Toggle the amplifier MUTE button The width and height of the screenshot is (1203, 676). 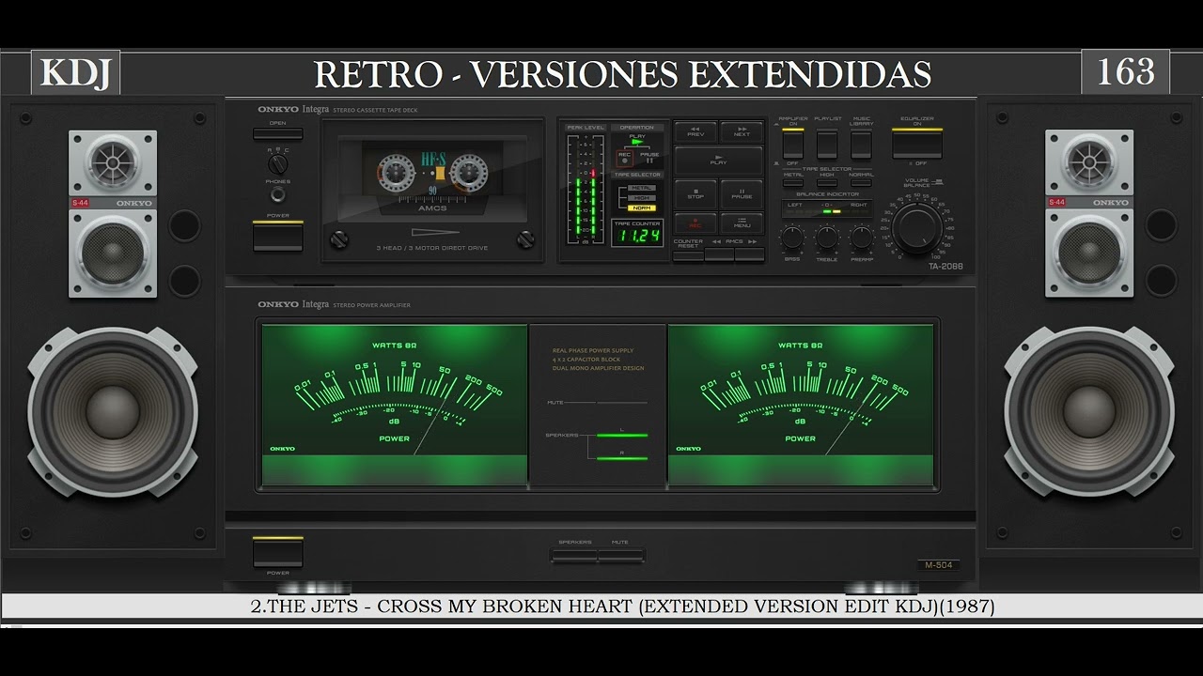click(621, 555)
